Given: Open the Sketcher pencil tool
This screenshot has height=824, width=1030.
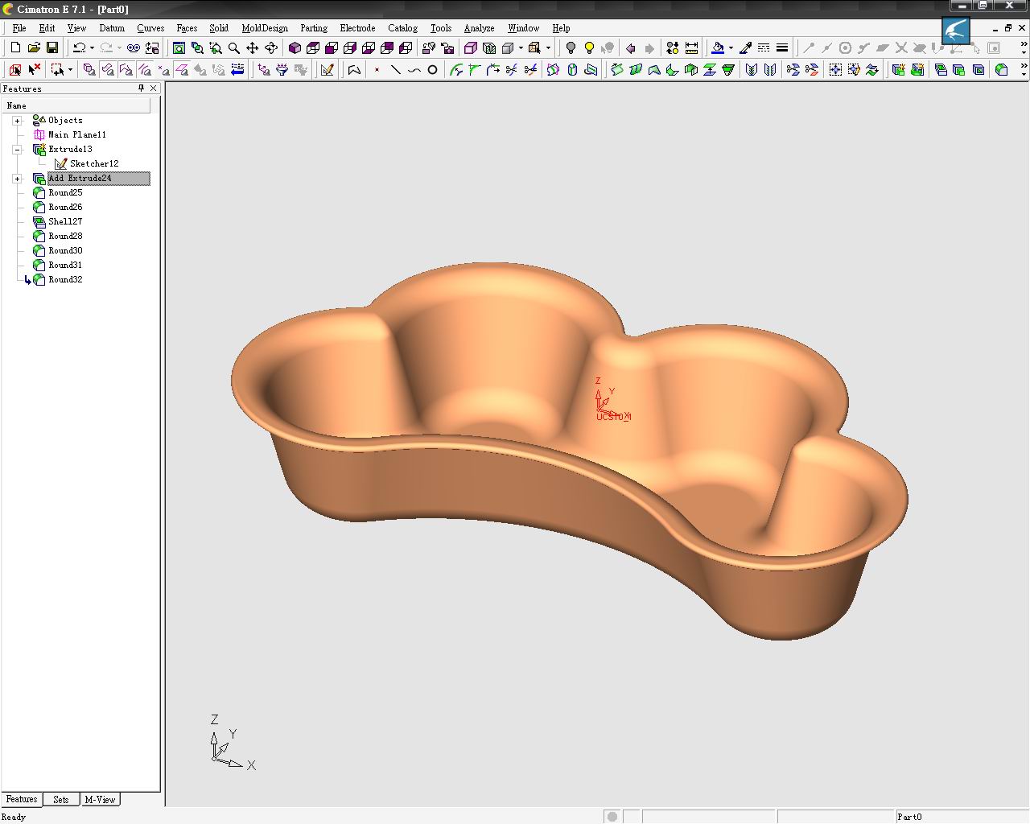Looking at the screenshot, I should [327, 70].
